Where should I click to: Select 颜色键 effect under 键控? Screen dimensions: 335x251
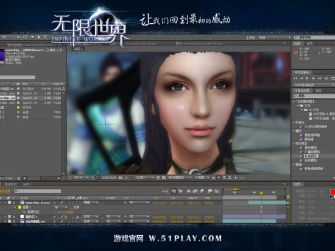(x=309, y=139)
